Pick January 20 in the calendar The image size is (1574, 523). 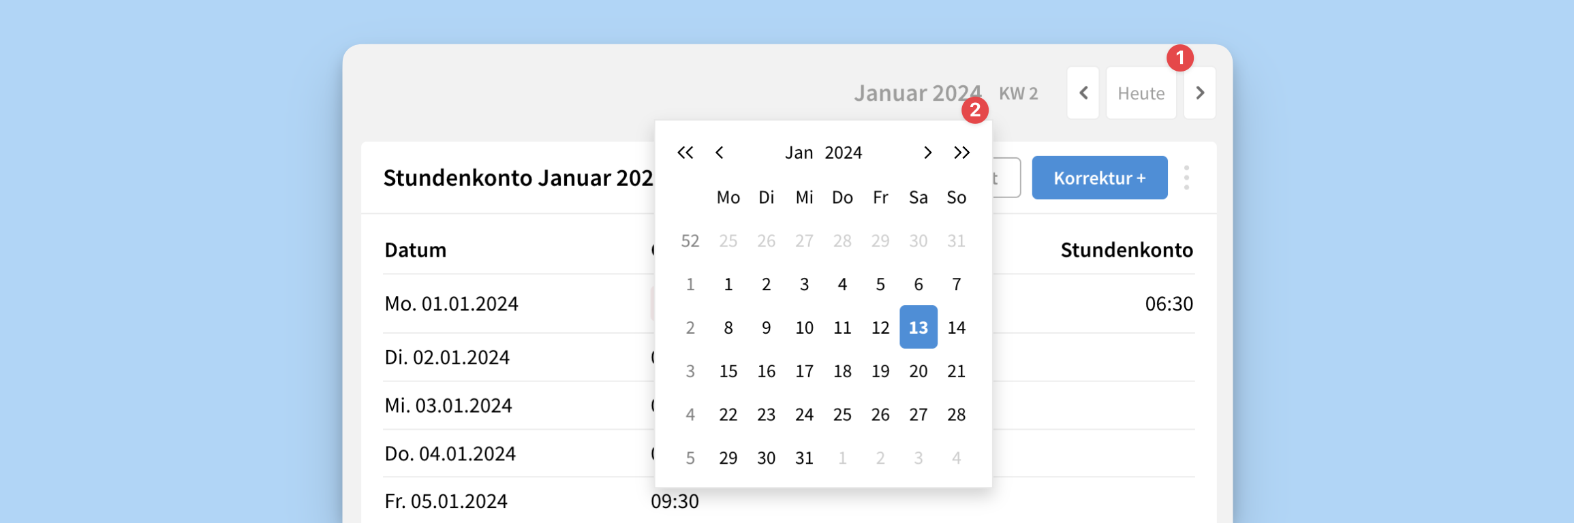click(x=918, y=371)
